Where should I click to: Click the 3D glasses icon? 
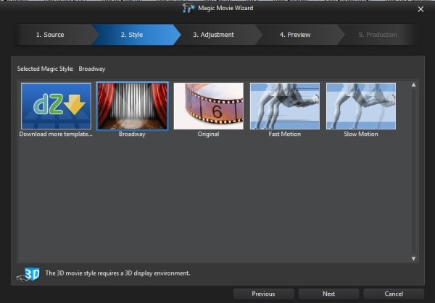[28, 274]
